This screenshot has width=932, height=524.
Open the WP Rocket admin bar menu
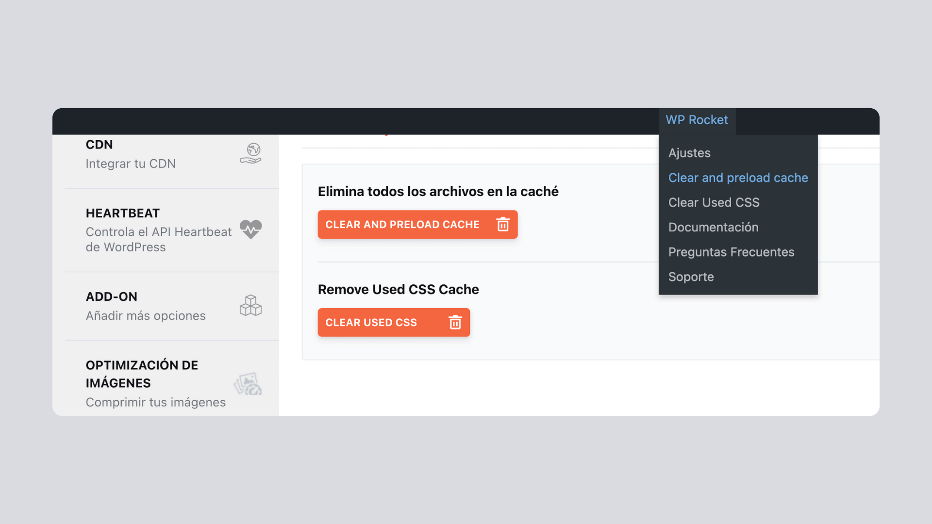click(697, 120)
